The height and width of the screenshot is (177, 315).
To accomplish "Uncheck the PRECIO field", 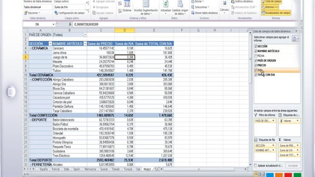I will 256,65.
